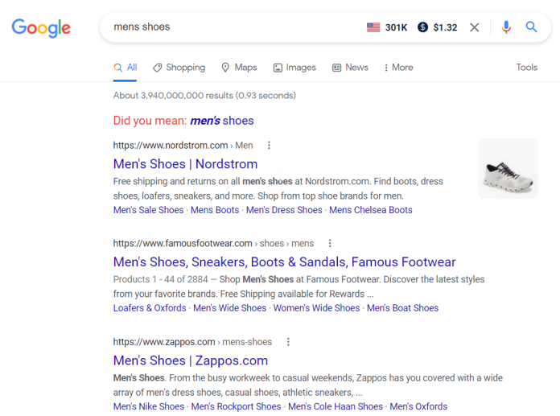The height and width of the screenshot is (416, 560).
Task: Click the $1.32 CPC value
Action: [445, 27]
